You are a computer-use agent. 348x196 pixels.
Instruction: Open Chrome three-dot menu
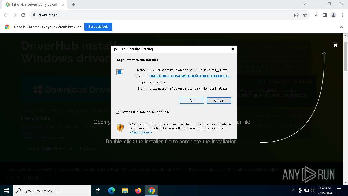pyautogui.click(x=342, y=15)
